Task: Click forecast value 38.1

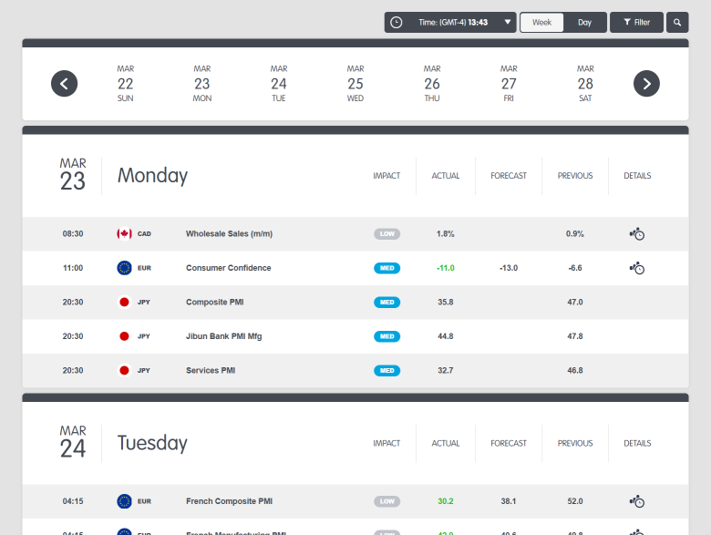Action: pos(509,501)
